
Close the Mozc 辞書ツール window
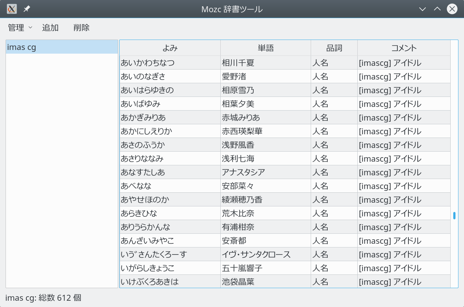point(452,9)
